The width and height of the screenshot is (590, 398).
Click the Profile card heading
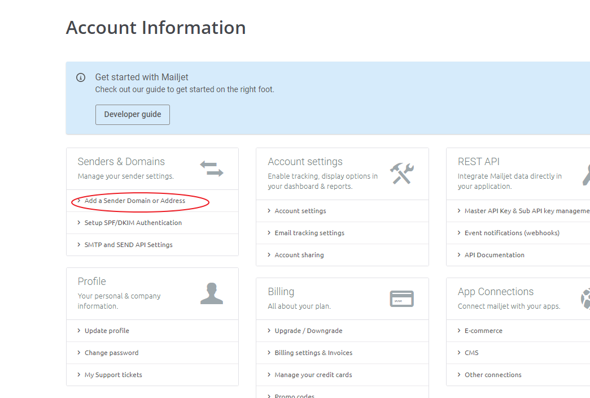pos(92,282)
